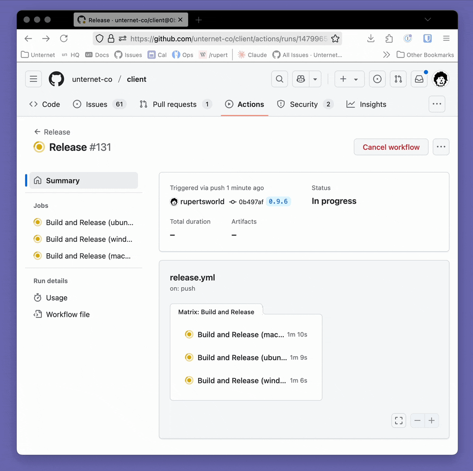Open GitHub Copilot chat icon
This screenshot has width=473, height=471.
pos(301,79)
